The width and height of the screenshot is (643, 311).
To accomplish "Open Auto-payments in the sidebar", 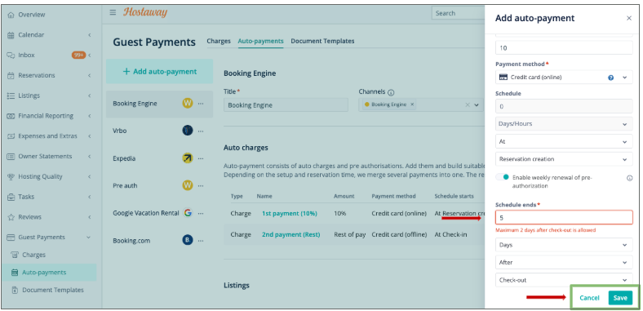I will (x=49, y=273).
